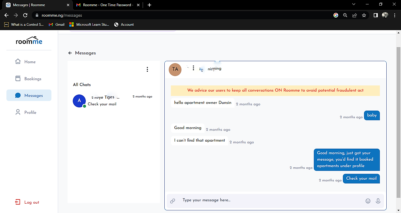Open the conversation header three-dot menu
This screenshot has width=401, height=213.
pos(193,68)
